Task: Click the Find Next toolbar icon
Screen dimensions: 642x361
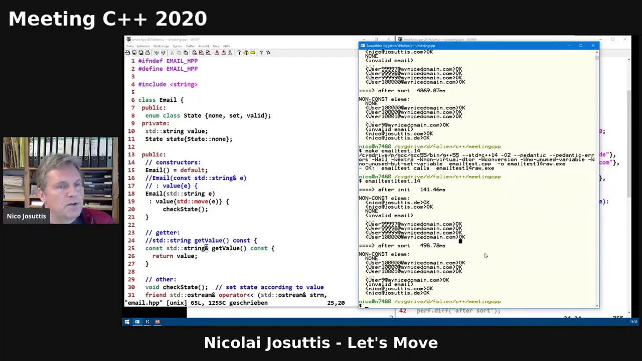Action: (x=201, y=53)
